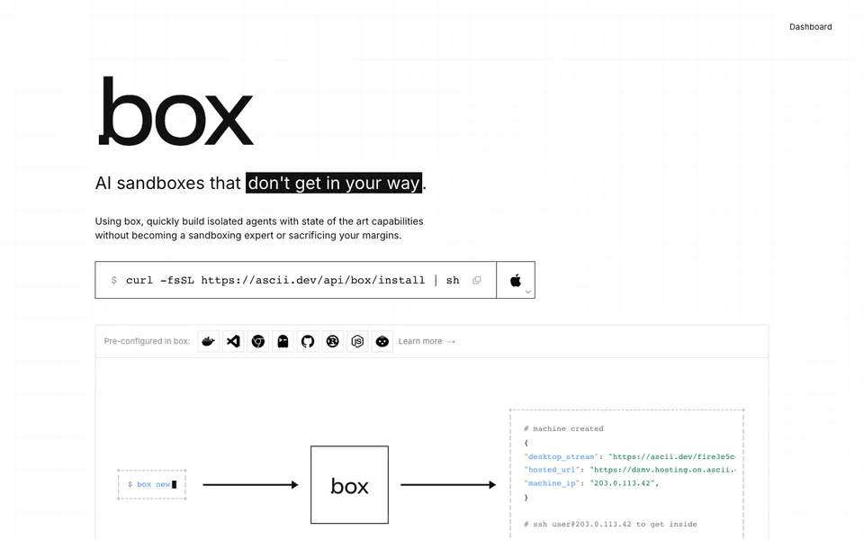Click the 'Pre-configured in box:' label
864x540 pixels.
tap(147, 341)
